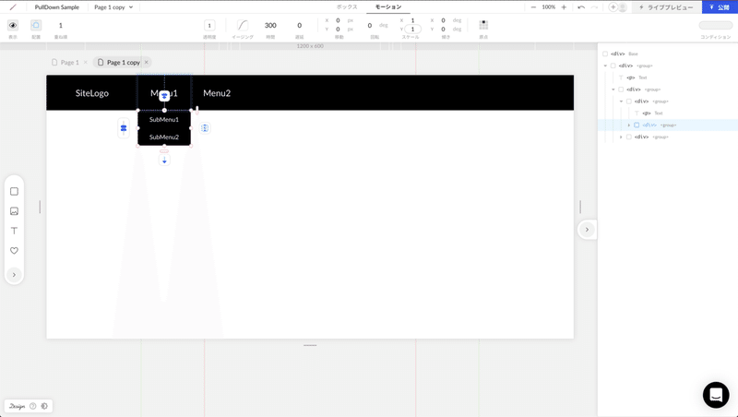Click the transform origin (原点) grid icon
The width and height of the screenshot is (738, 417).
483,25
